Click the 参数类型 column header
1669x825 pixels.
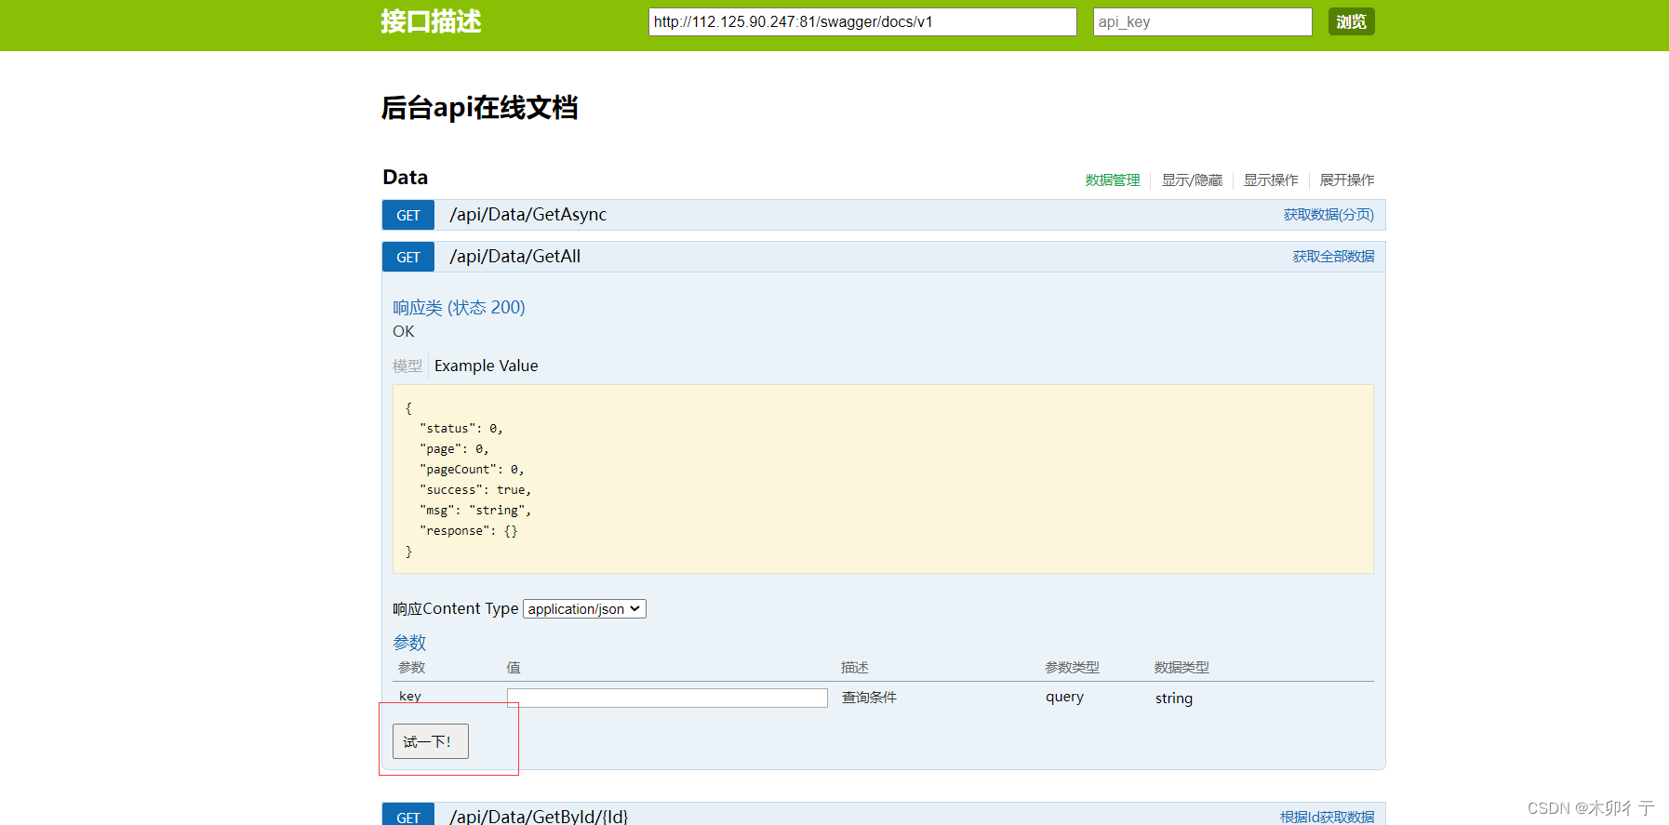point(1072,668)
